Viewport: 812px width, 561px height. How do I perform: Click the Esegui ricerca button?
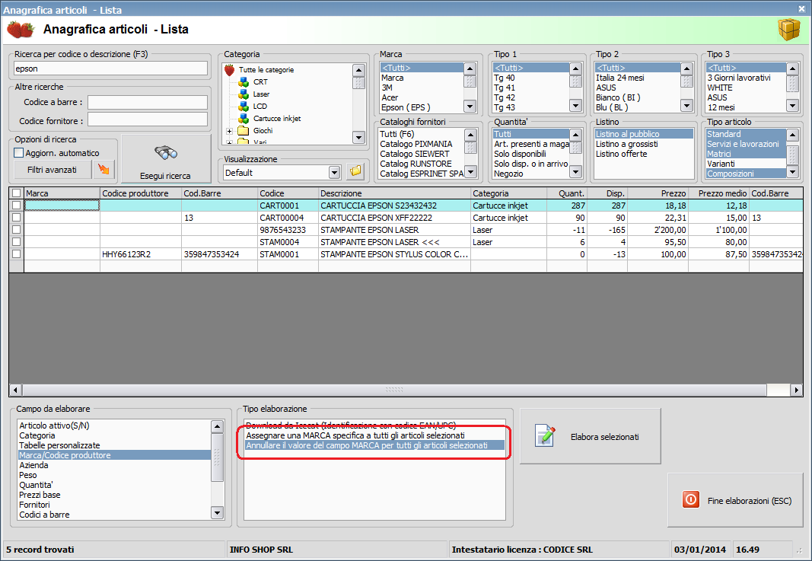click(x=166, y=158)
